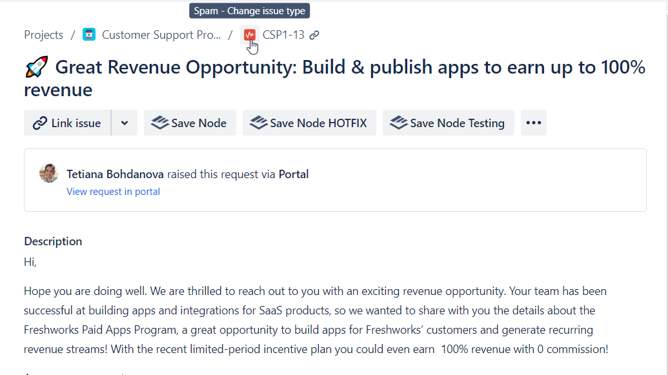Open the three-dots more actions menu
The width and height of the screenshot is (668, 375).
[x=533, y=123]
